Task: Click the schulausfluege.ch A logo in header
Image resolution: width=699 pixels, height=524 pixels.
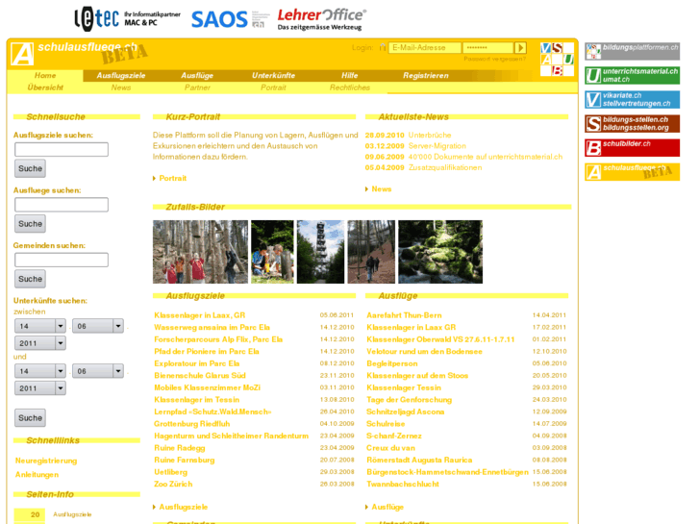Action: (22, 54)
